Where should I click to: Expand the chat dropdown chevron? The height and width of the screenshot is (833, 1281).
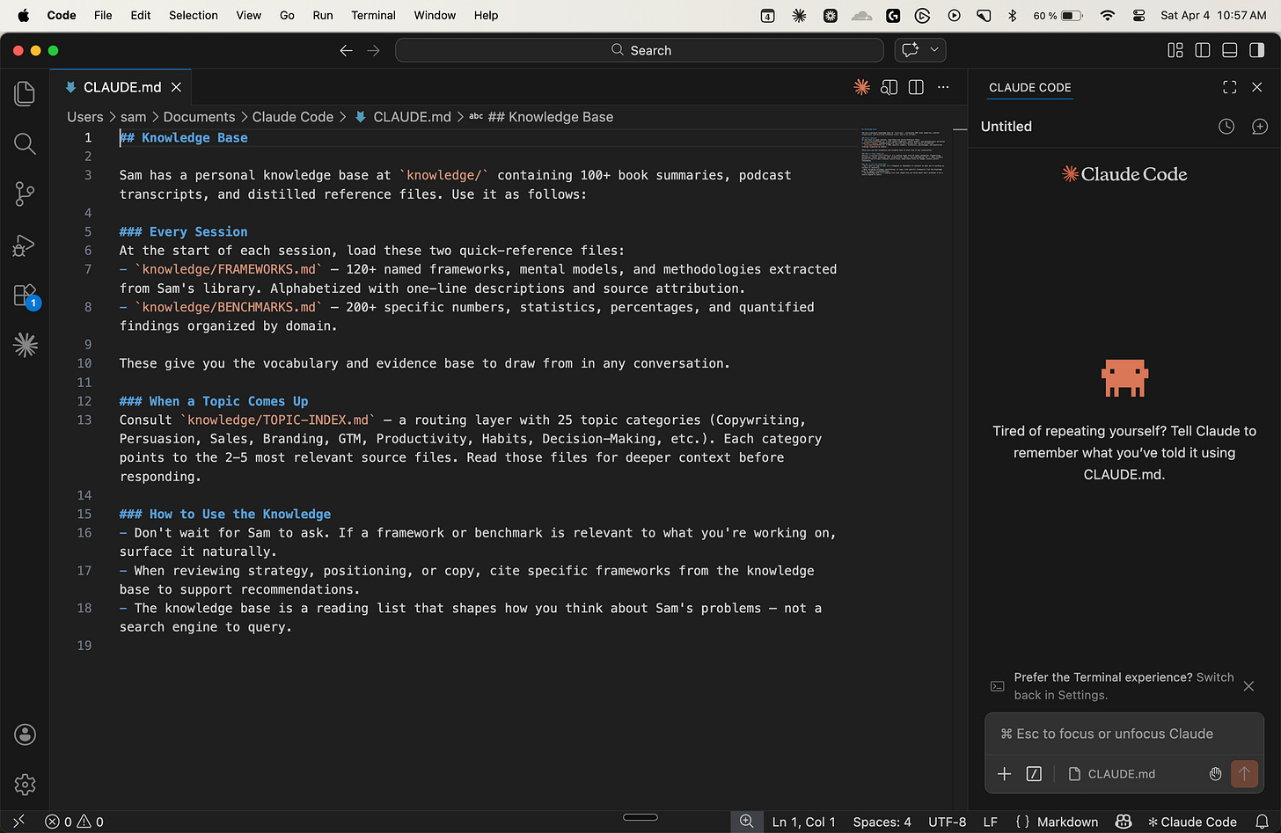(x=934, y=50)
